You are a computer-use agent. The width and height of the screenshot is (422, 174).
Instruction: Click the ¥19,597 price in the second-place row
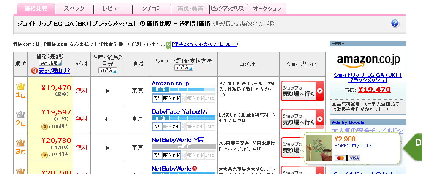[56, 112]
